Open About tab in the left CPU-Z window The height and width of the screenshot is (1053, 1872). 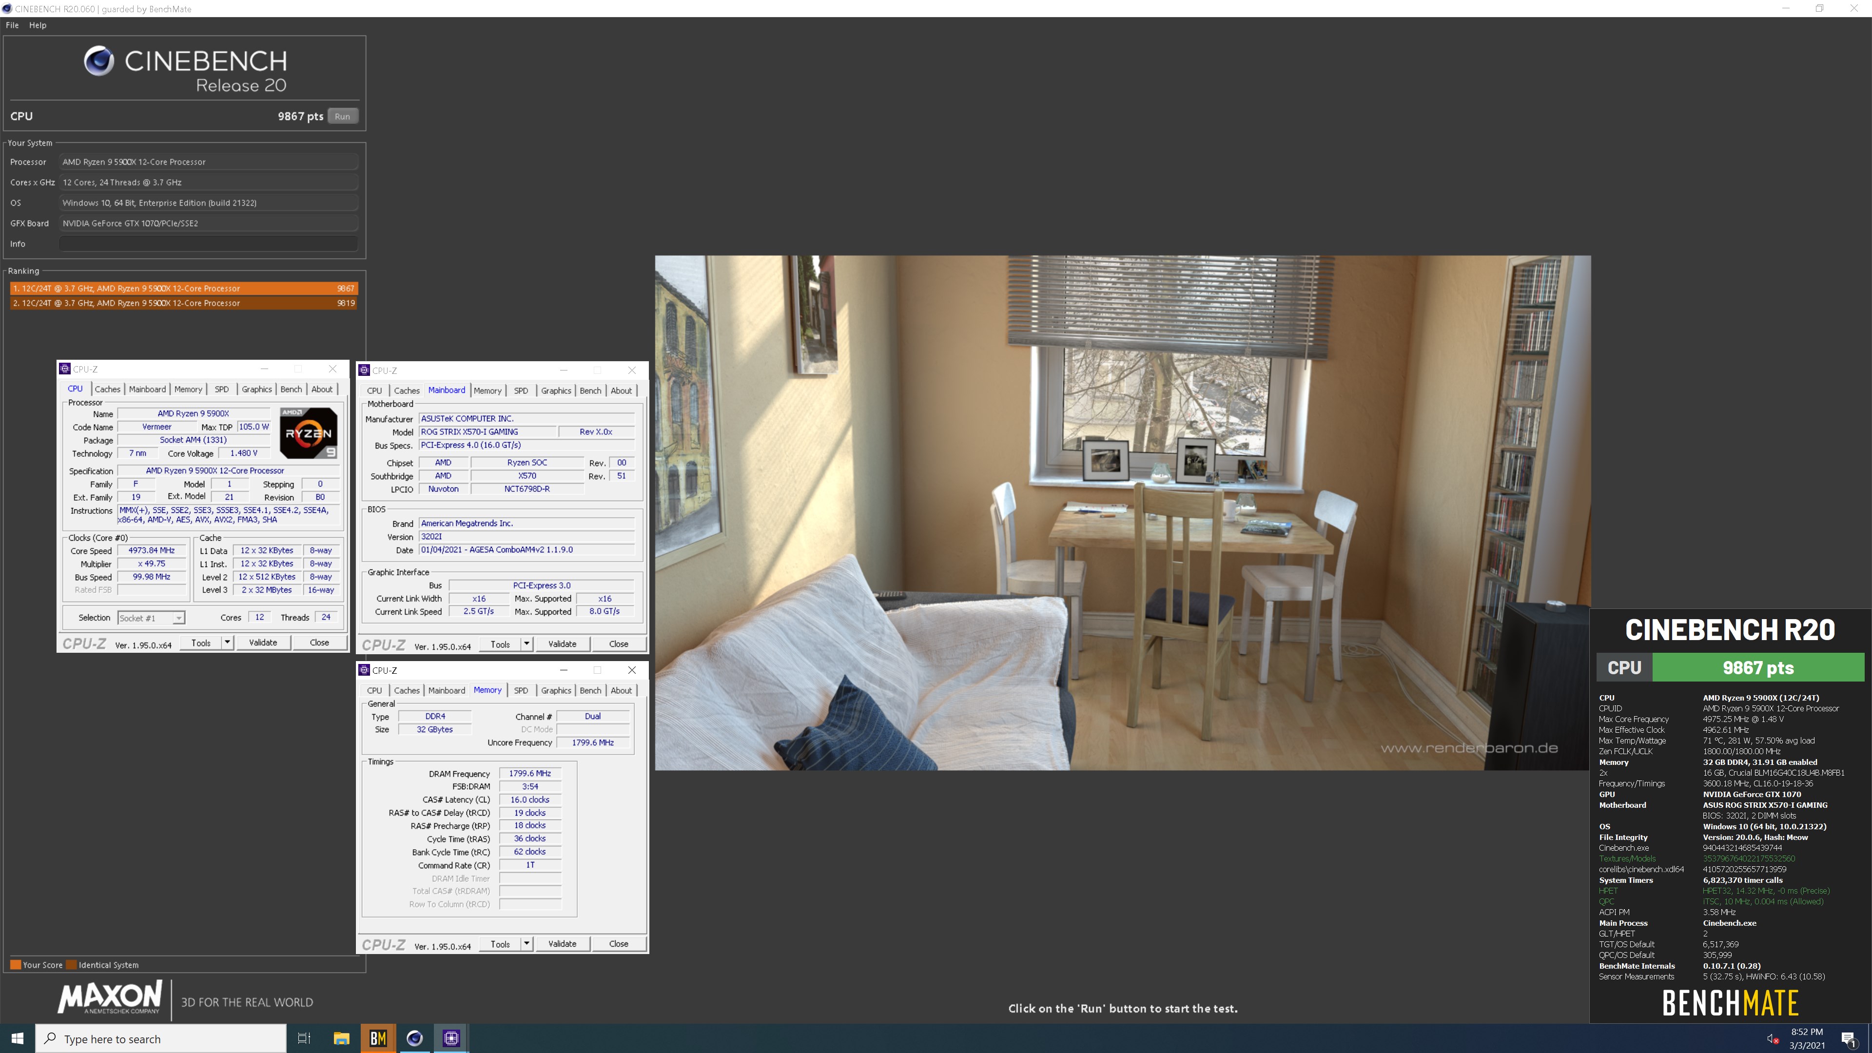322,389
